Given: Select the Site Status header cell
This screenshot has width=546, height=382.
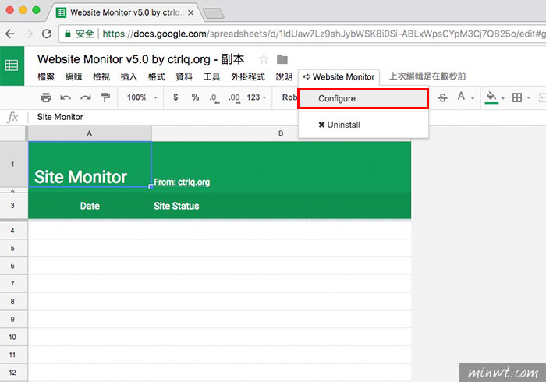Looking at the screenshot, I should (282, 206).
